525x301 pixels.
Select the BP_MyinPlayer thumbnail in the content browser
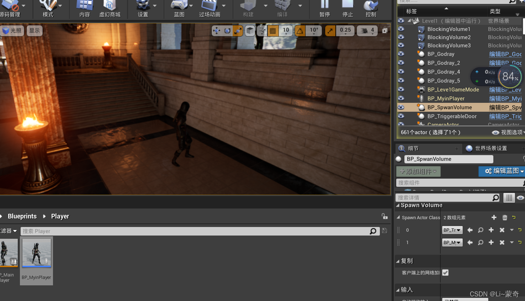coord(36,253)
